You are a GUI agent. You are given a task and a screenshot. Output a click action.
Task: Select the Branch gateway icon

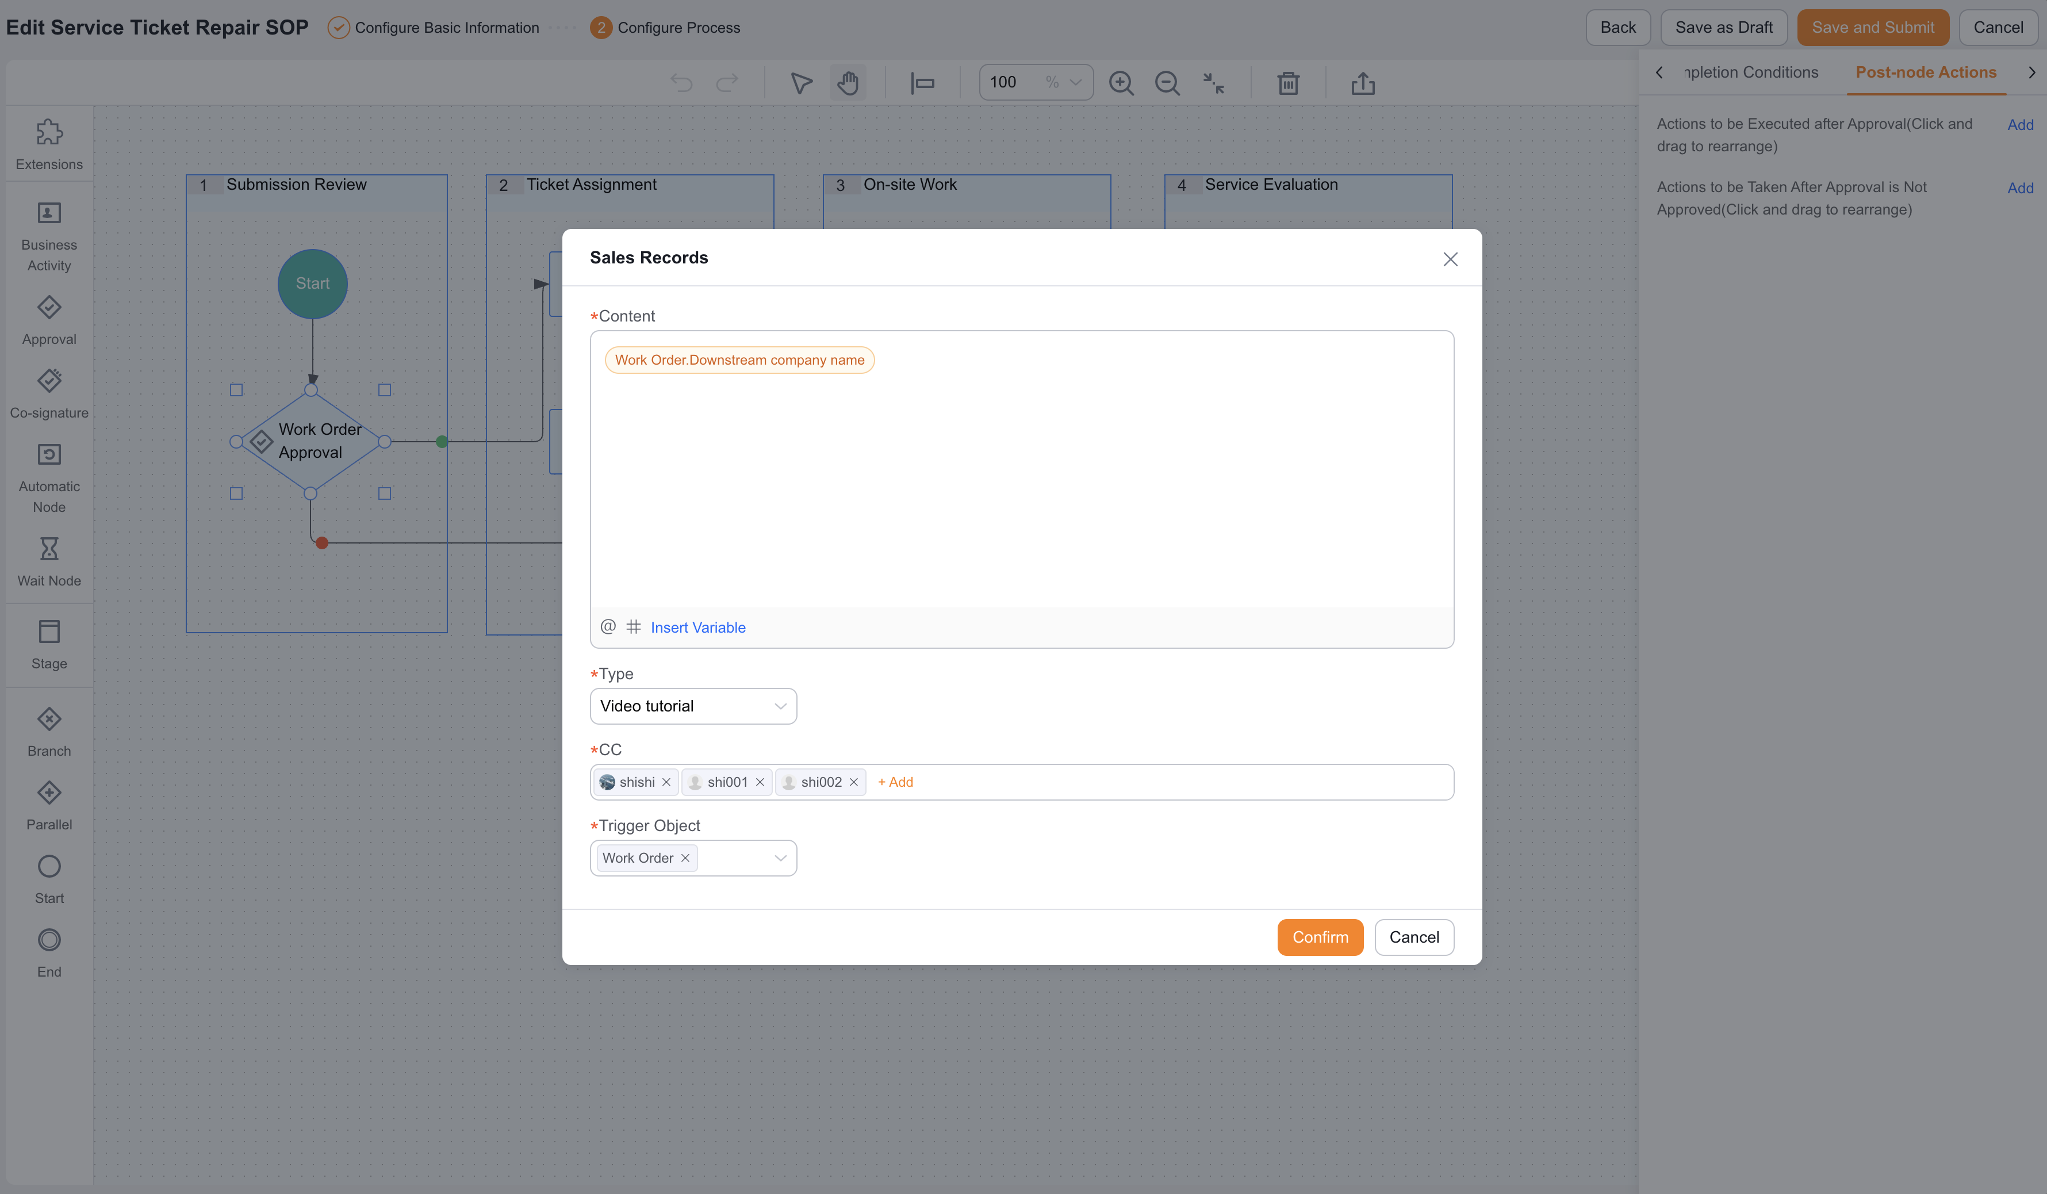49,719
